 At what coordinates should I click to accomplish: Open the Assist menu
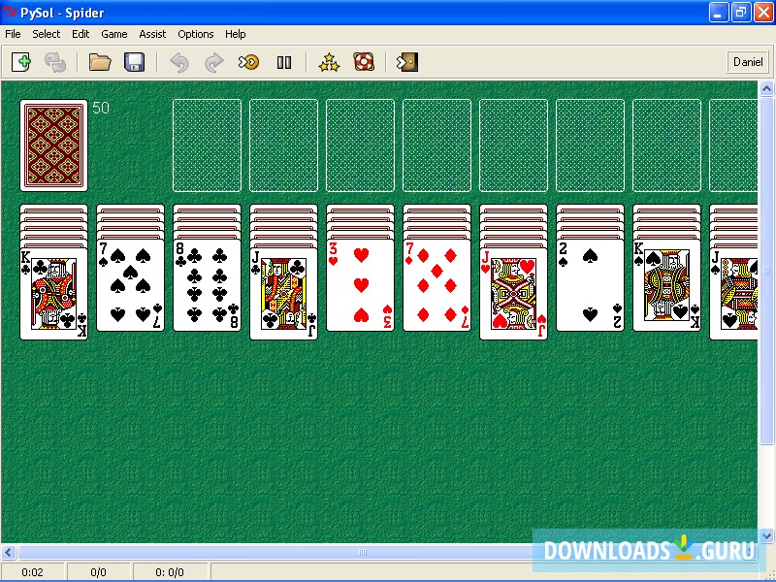coord(152,34)
